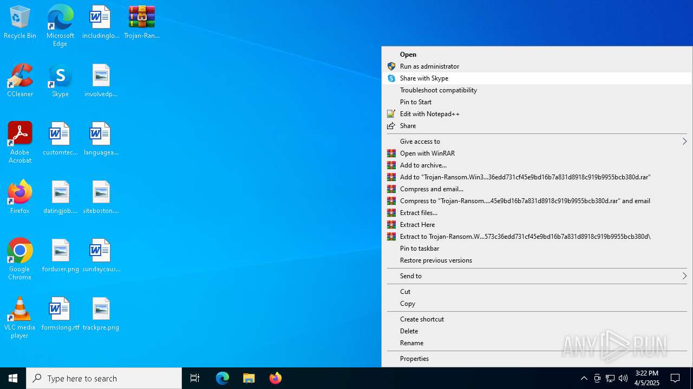Click the Windows Start button
The width and height of the screenshot is (693, 389).
(x=13, y=378)
